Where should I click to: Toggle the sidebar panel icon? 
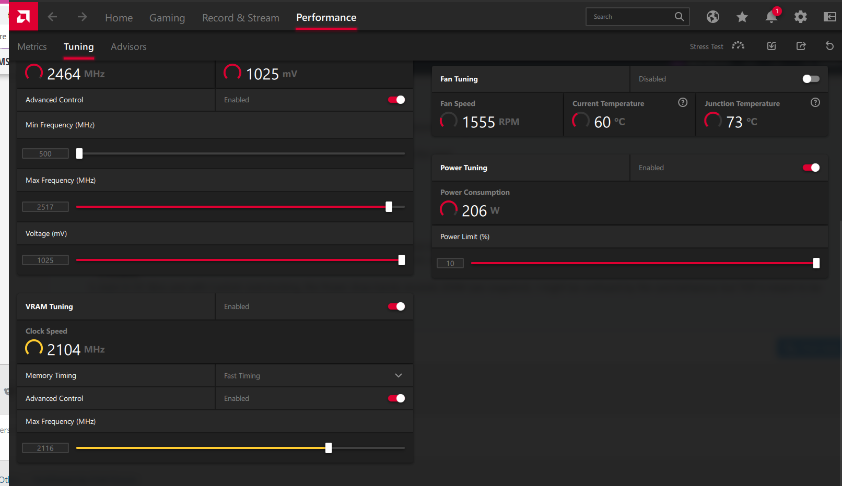click(x=830, y=17)
